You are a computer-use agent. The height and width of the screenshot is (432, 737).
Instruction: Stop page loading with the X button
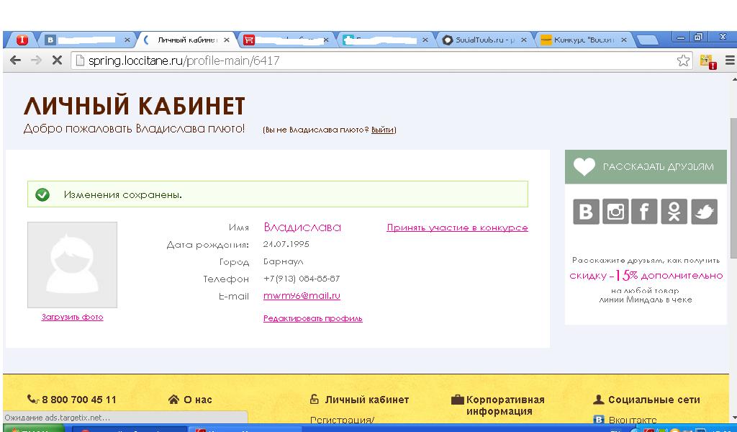click(x=57, y=60)
